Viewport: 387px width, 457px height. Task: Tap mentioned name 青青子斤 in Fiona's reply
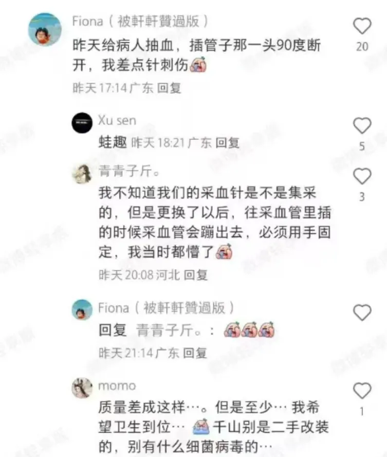(169, 330)
